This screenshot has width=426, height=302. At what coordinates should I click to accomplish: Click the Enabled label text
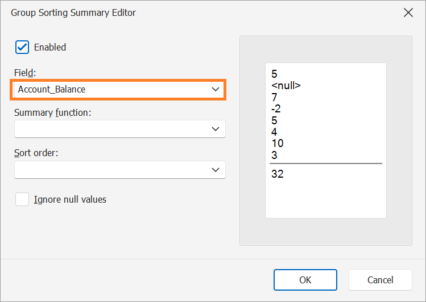50,47
